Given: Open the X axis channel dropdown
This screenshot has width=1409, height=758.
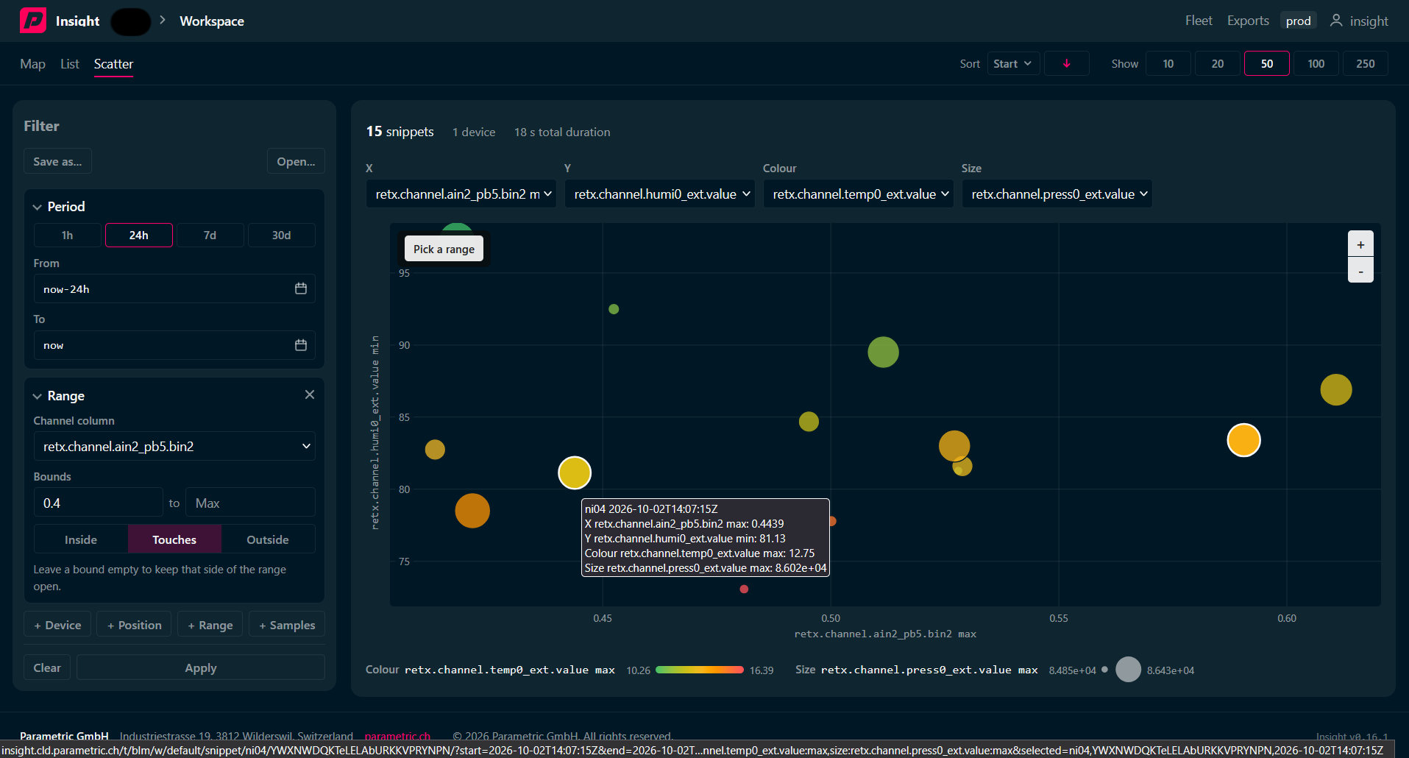Looking at the screenshot, I should point(461,194).
